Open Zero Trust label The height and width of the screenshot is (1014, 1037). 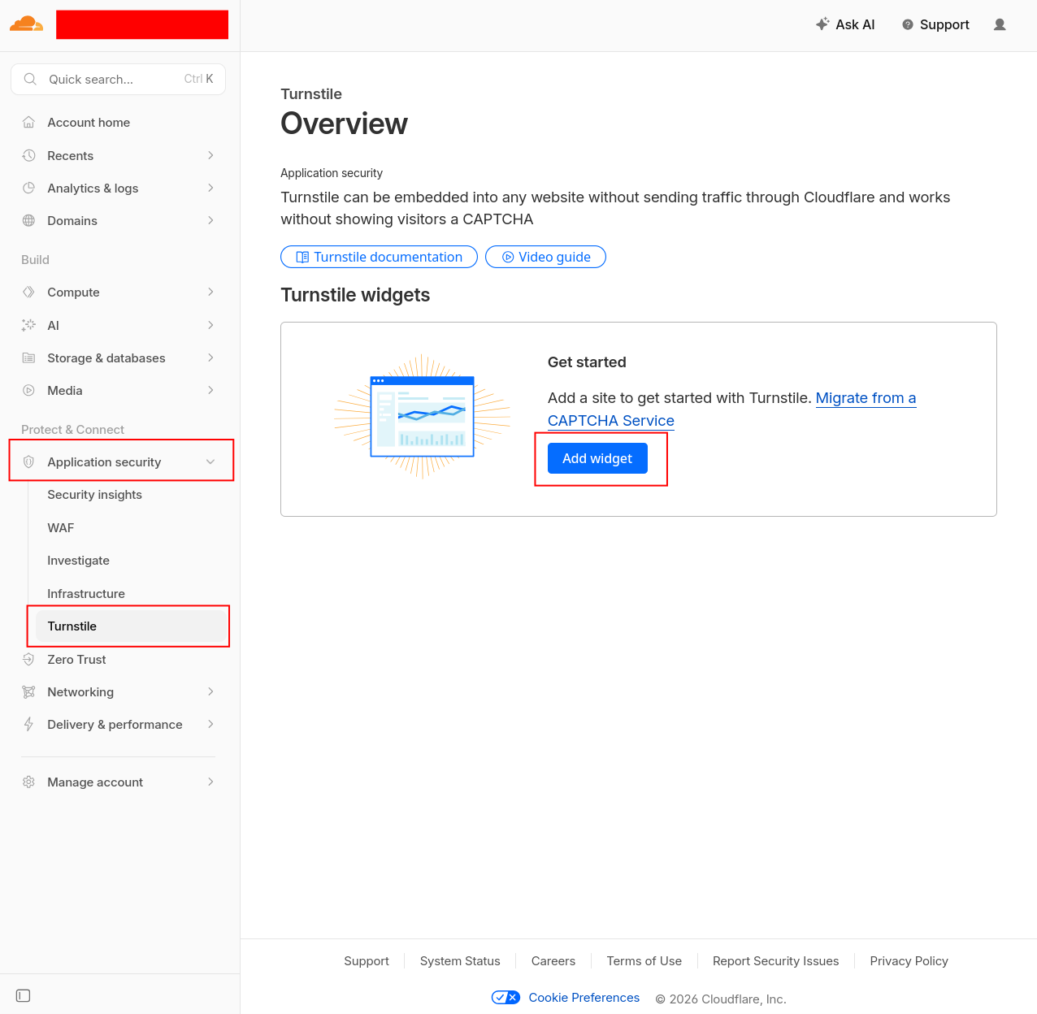pyautogui.click(x=76, y=659)
